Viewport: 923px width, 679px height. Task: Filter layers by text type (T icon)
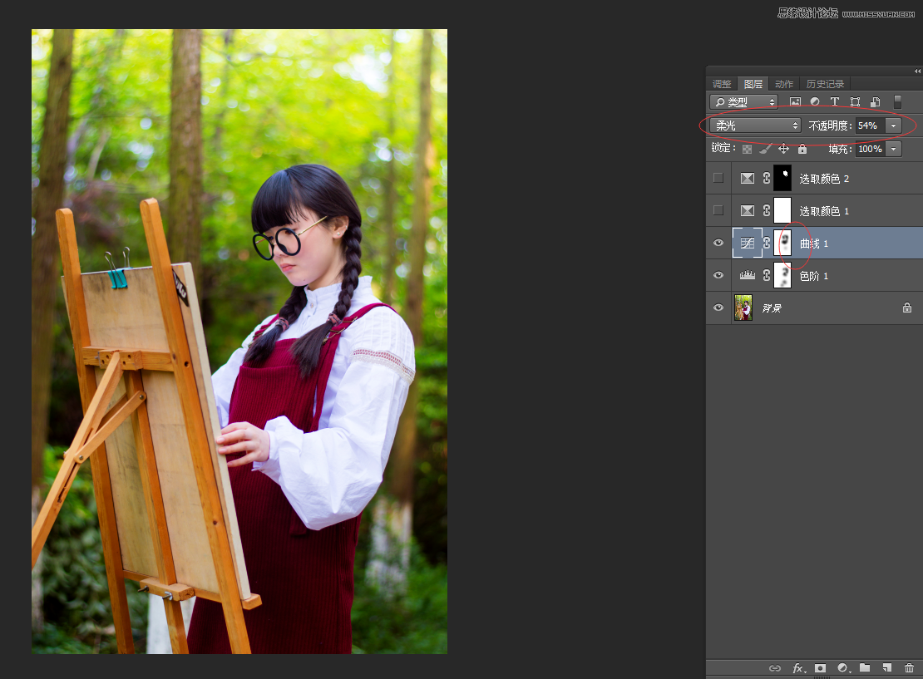[x=835, y=102]
